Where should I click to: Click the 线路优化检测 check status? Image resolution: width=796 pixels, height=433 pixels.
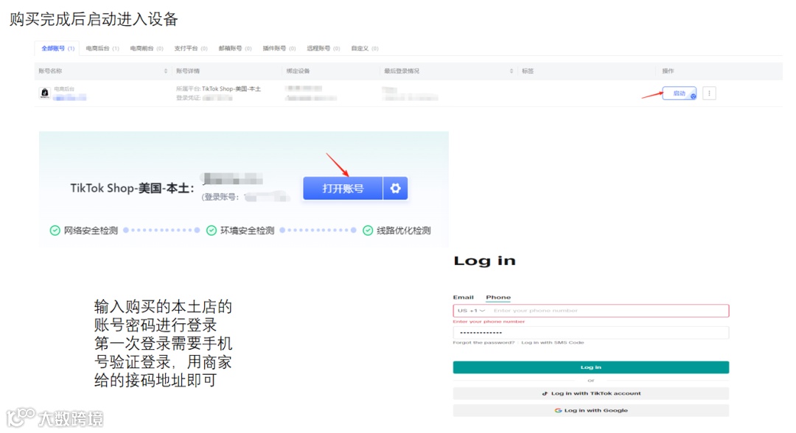click(x=397, y=230)
